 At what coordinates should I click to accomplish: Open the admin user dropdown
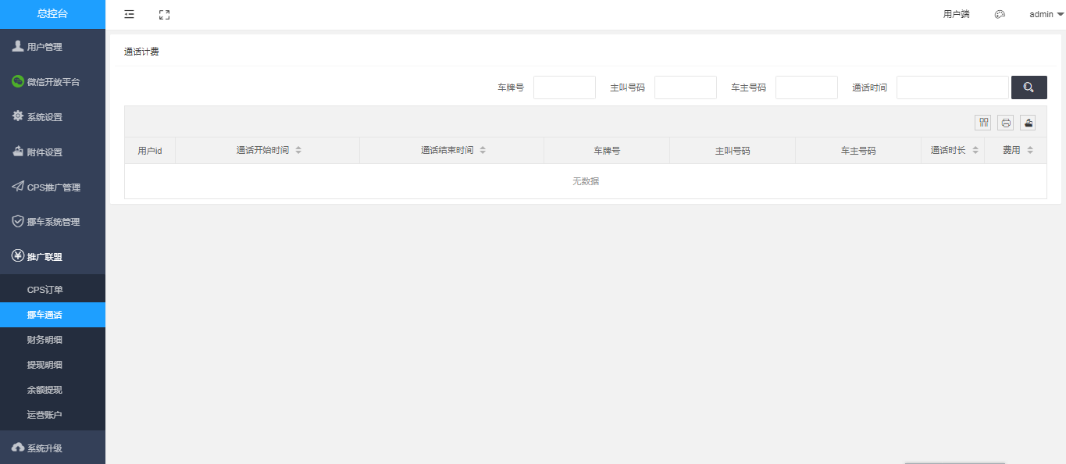(x=1046, y=14)
